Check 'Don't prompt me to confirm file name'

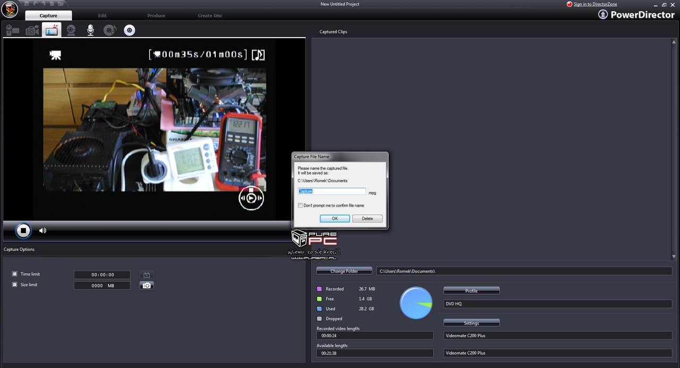[x=301, y=206]
